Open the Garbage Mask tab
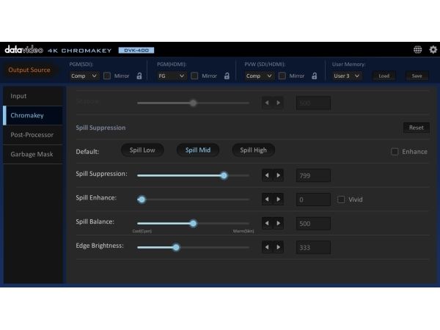440x330 pixels. [32, 154]
